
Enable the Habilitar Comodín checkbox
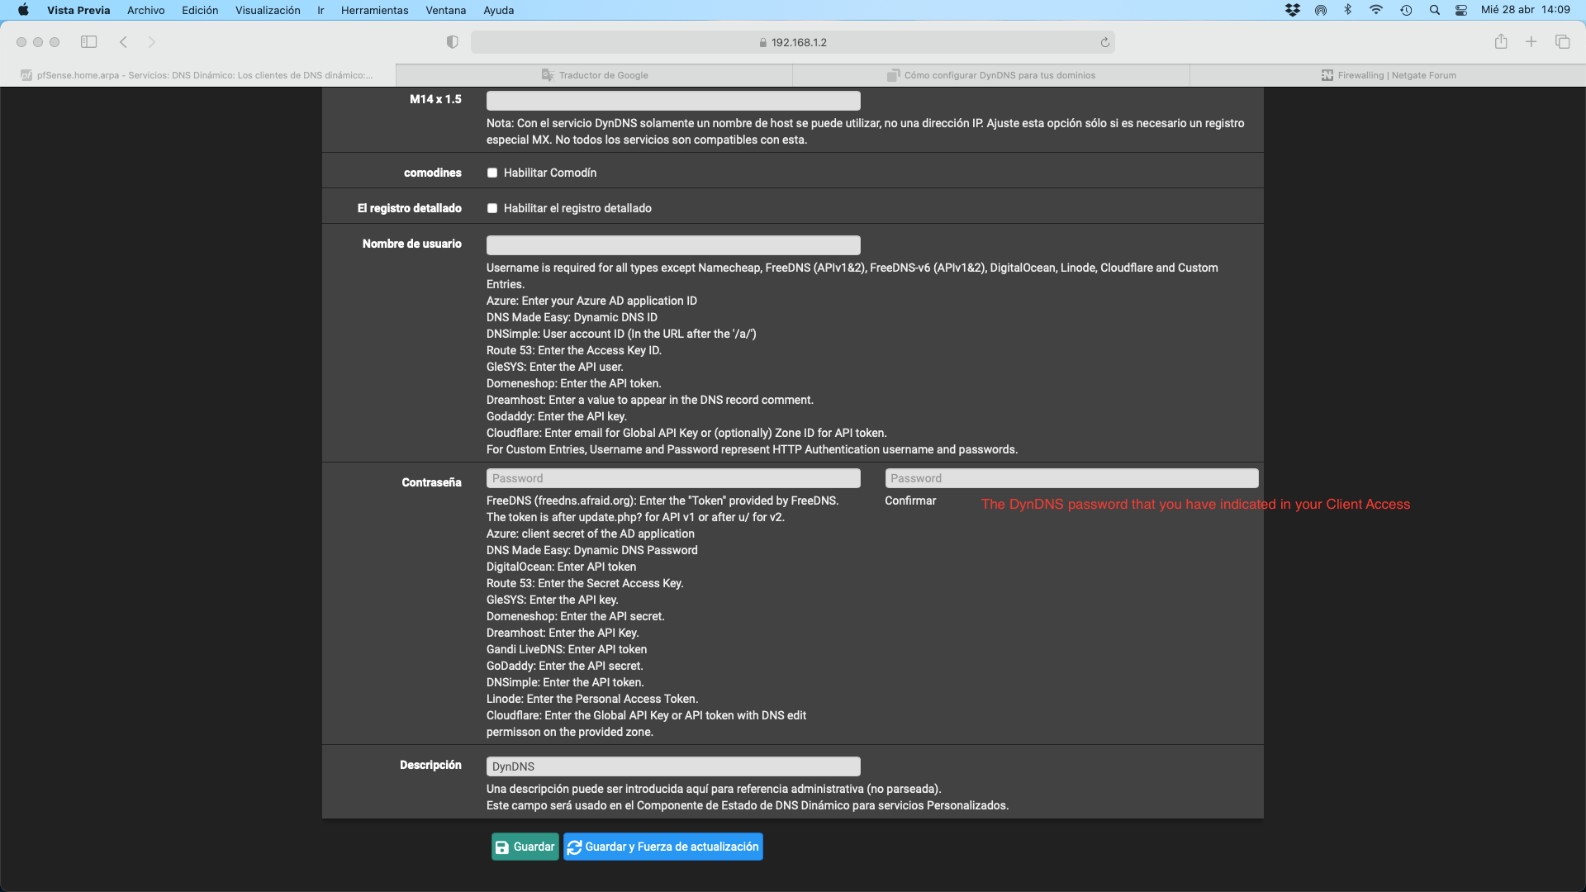coord(492,173)
